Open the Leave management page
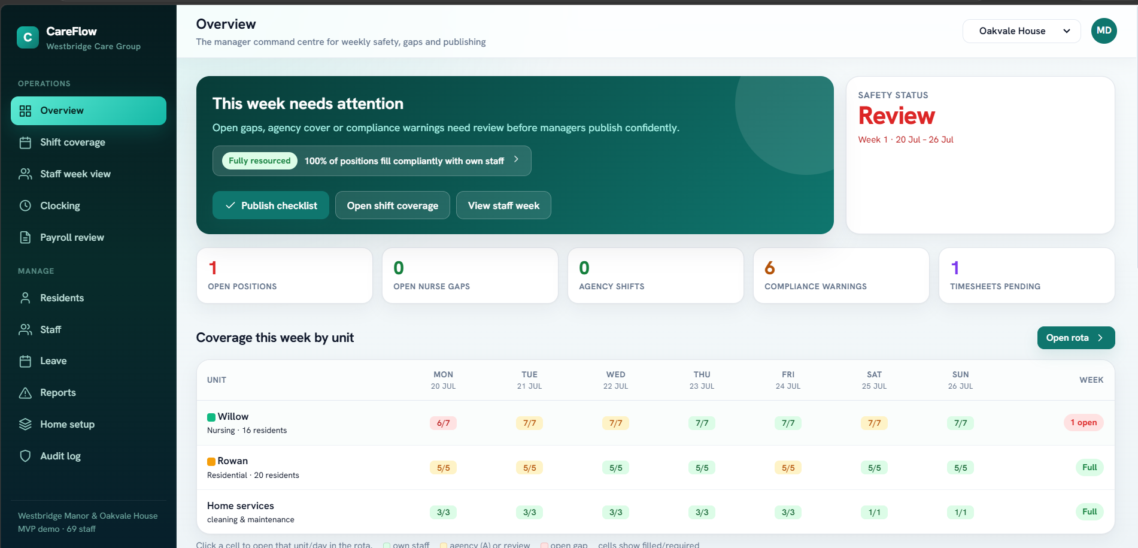This screenshot has width=1138, height=548. pyautogui.click(x=89, y=361)
